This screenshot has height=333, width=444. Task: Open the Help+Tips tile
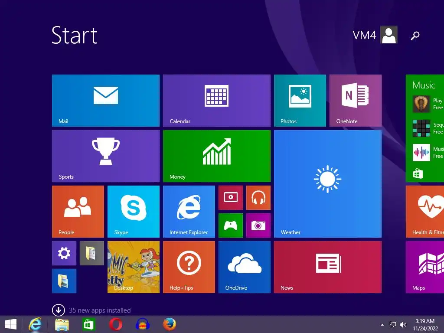(189, 267)
